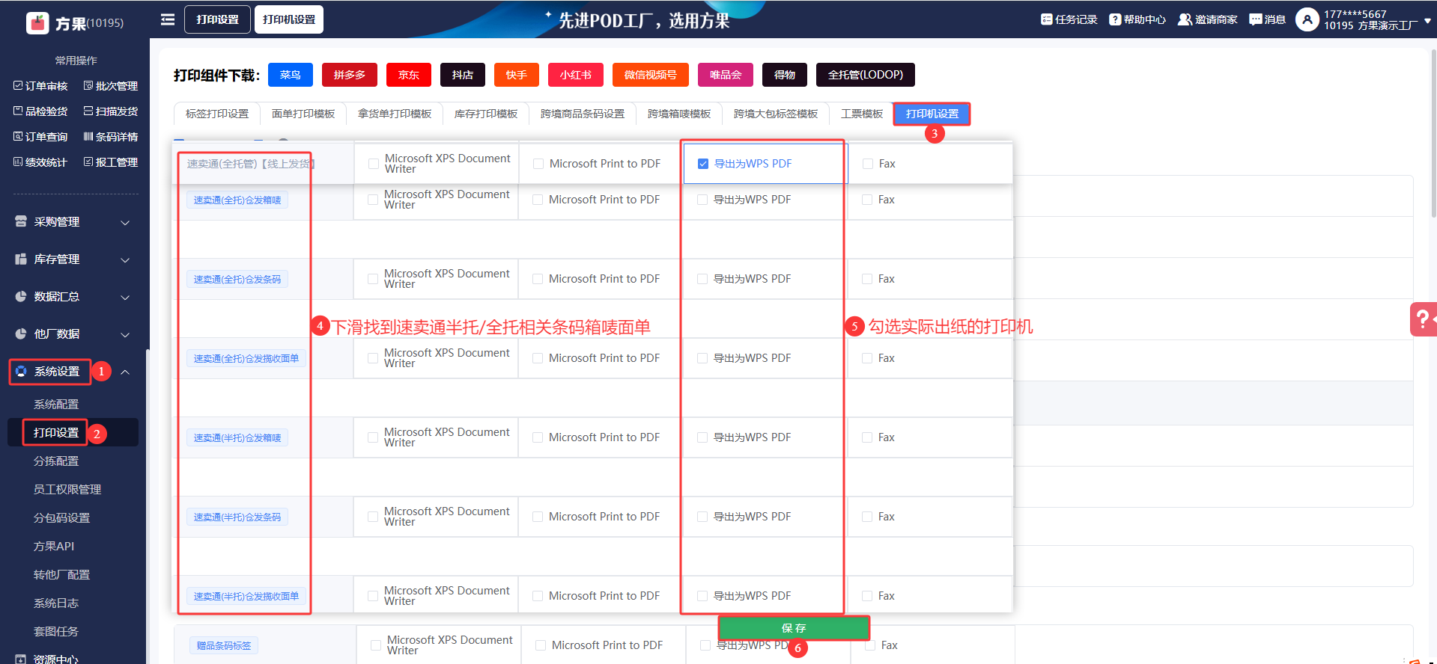Switch to the 标签打印设置 tab

[x=217, y=114]
